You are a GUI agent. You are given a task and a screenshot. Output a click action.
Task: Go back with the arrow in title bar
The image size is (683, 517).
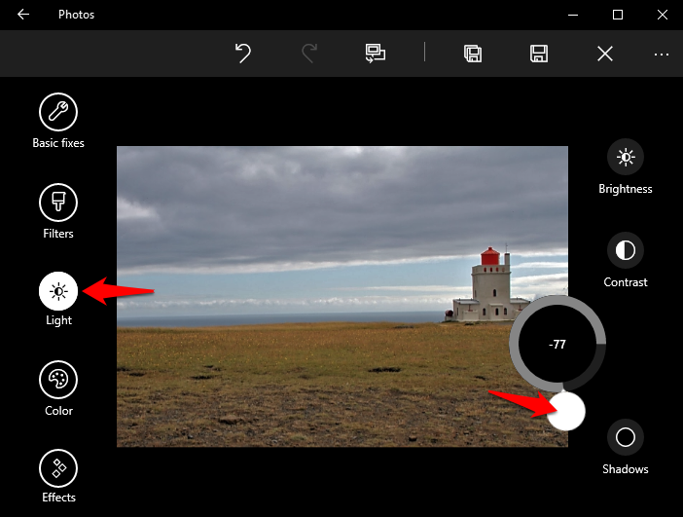pyautogui.click(x=23, y=15)
